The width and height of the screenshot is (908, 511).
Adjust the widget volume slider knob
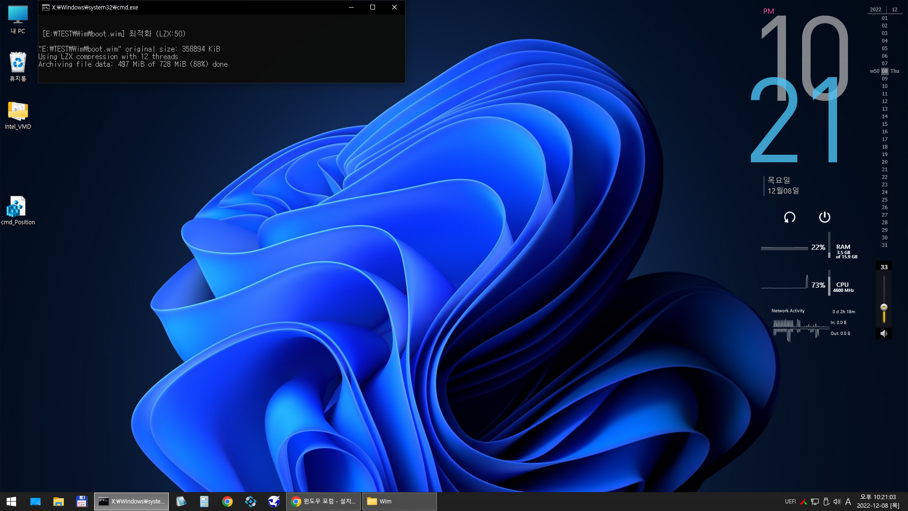(884, 307)
